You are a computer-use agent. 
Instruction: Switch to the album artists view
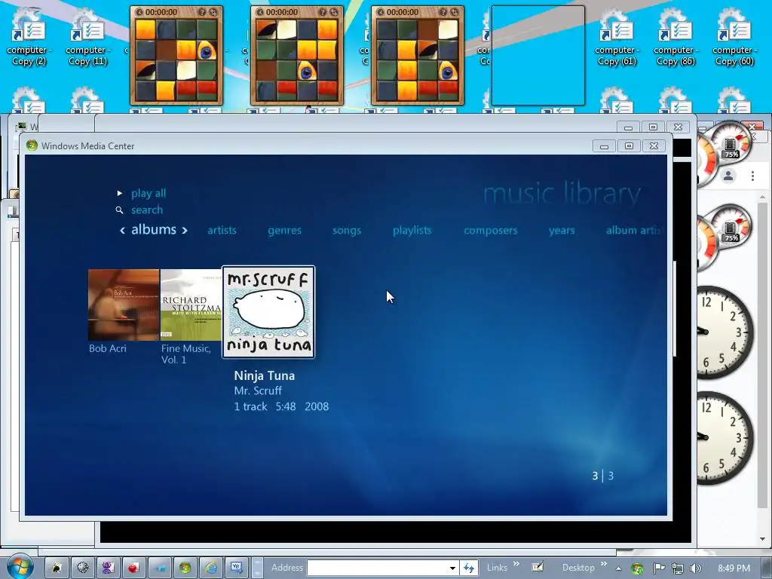(x=635, y=230)
